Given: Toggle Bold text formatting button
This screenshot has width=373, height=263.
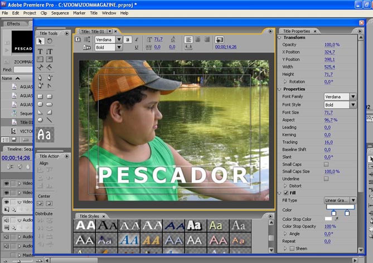Looking at the screenshot, I should pos(128,40).
